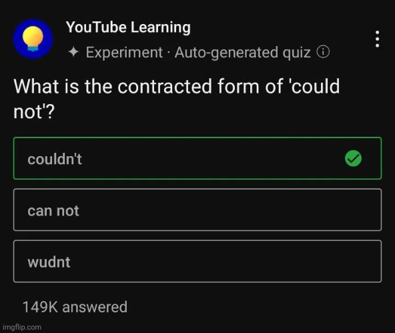This screenshot has height=333, width=395.
Task: Click the 'Auto-generated quiz' label
Action: 243,53
